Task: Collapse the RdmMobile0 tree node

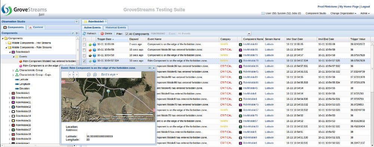Action: [10, 52]
